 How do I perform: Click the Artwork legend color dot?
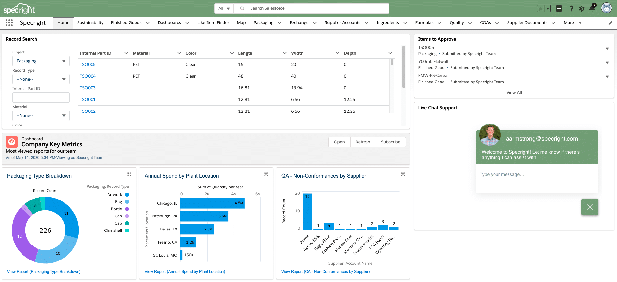click(127, 195)
